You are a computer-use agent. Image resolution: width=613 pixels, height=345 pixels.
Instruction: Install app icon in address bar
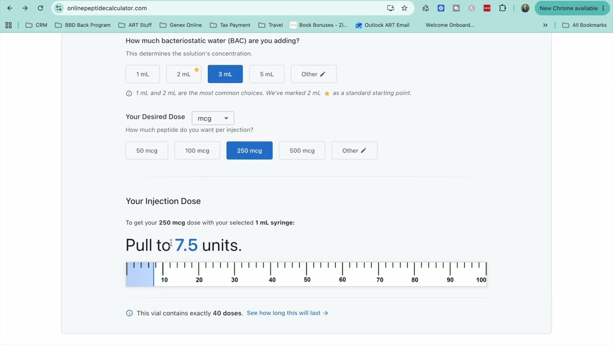point(391,8)
